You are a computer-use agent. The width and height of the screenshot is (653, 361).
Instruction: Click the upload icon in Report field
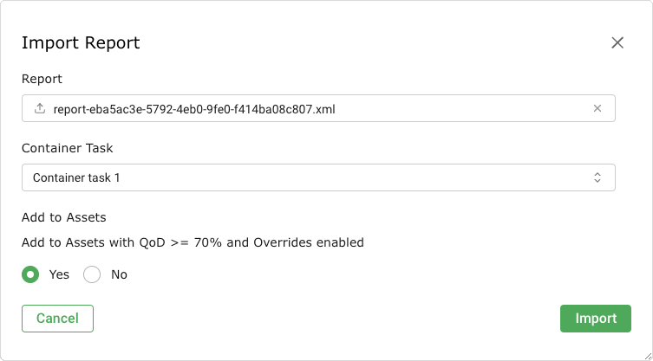(x=39, y=109)
